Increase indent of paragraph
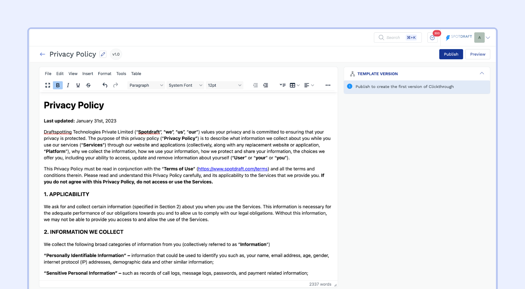This screenshot has width=525, height=289. (266, 85)
